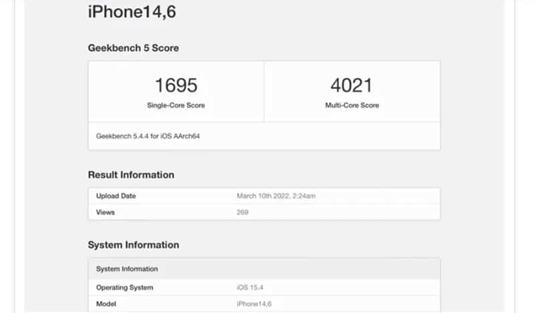This screenshot has height=313, width=534.
Task: Click the System Information table header row
Action: (264, 269)
